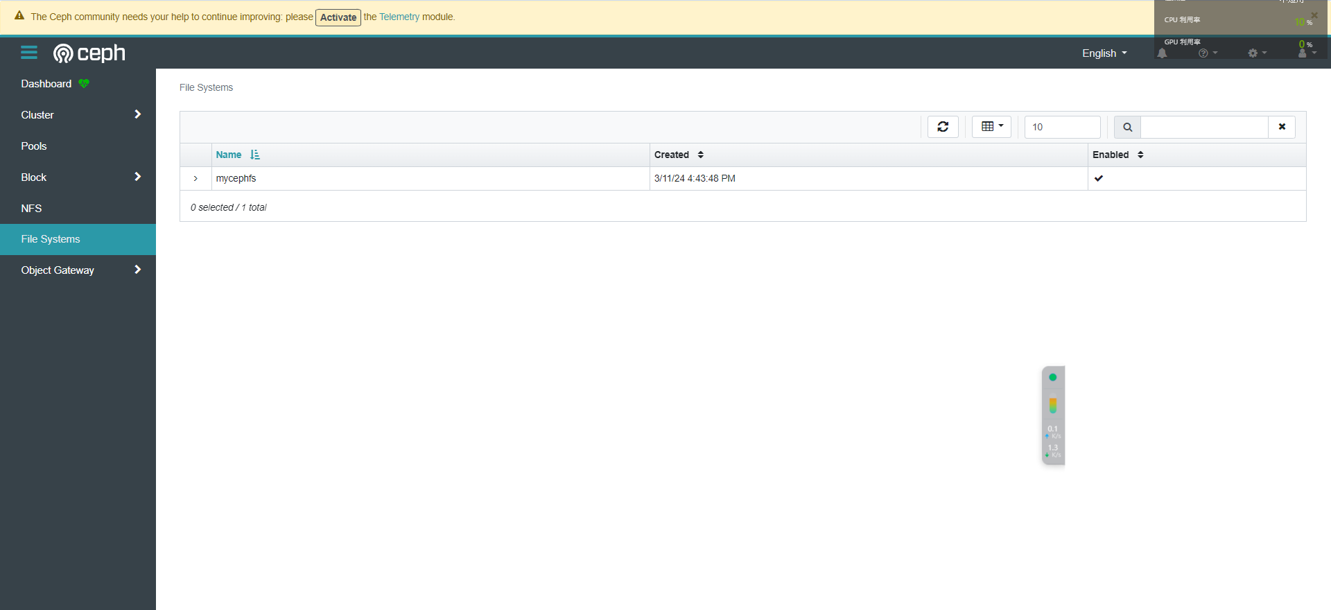
Task: Open the Telemetry link
Action: pyautogui.click(x=399, y=17)
